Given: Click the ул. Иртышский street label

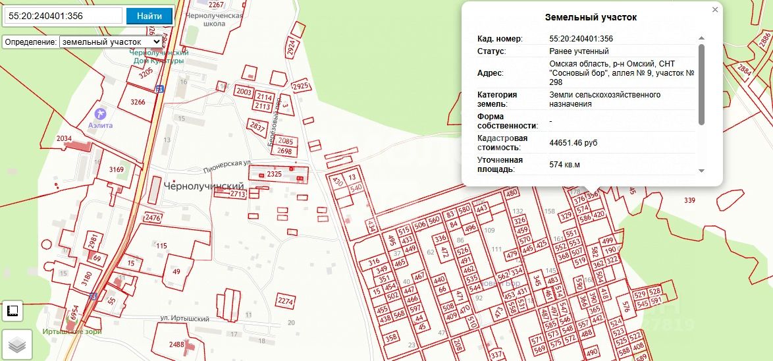Looking at the screenshot, I should coord(184,319).
